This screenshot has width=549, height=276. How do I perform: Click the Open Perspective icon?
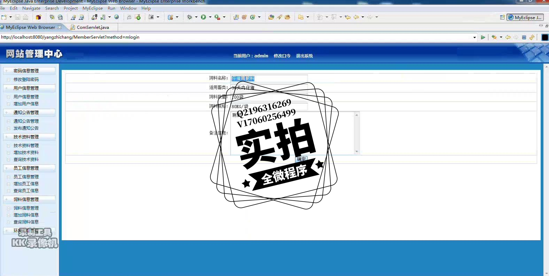(x=502, y=17)
